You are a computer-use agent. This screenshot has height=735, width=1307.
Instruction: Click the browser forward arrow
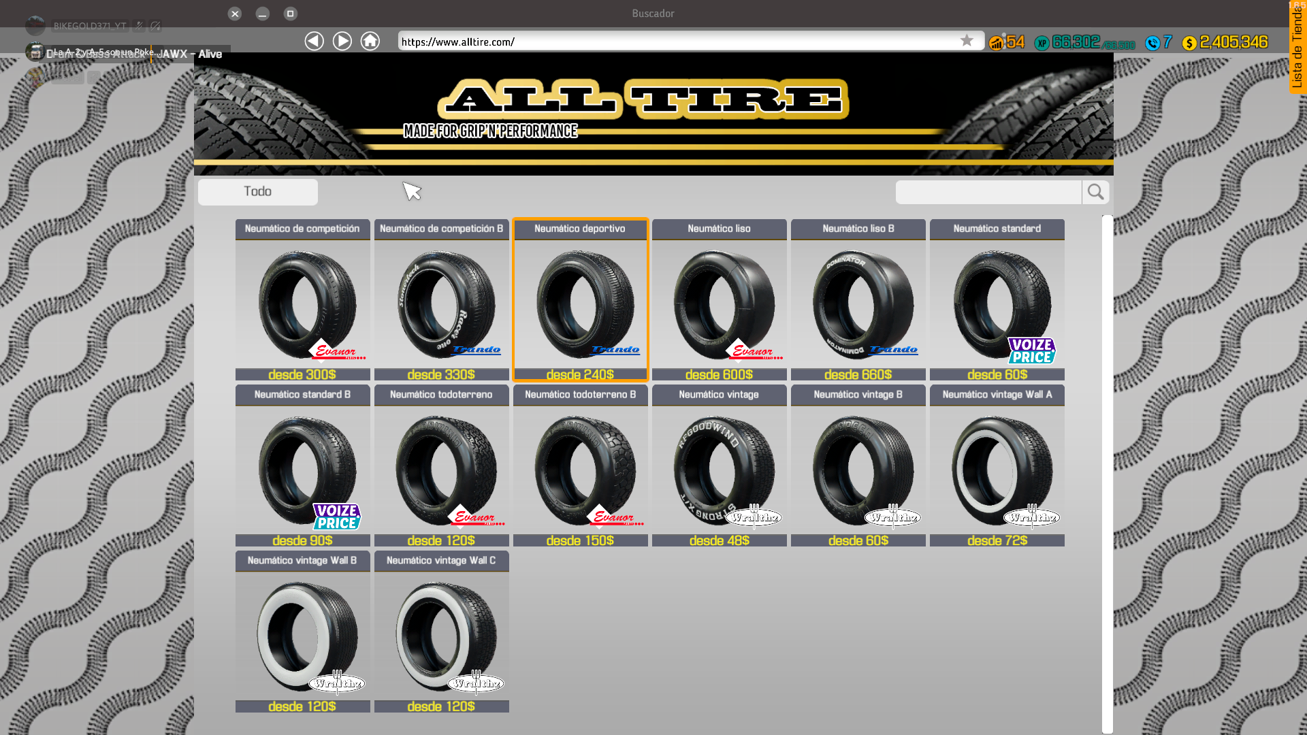coord(342,41)
